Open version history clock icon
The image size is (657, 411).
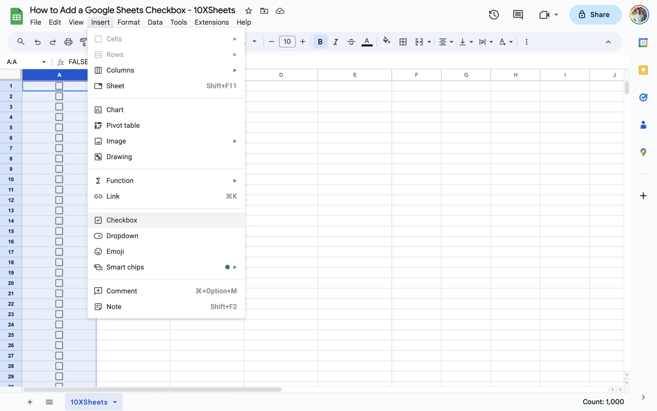coord(494,14)
